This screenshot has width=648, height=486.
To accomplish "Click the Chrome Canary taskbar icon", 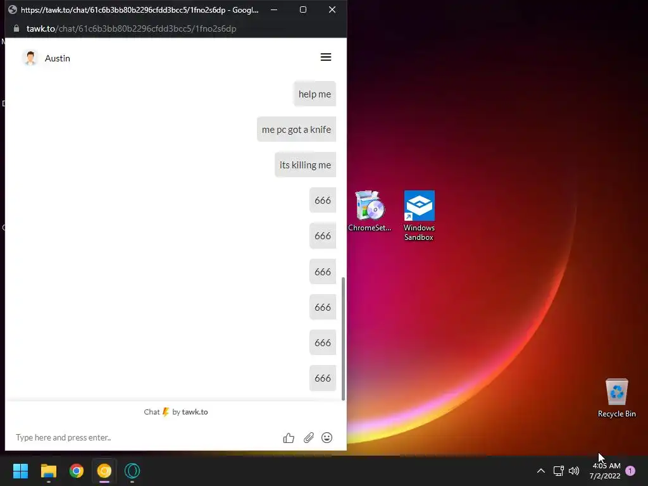I will (104, 471).
